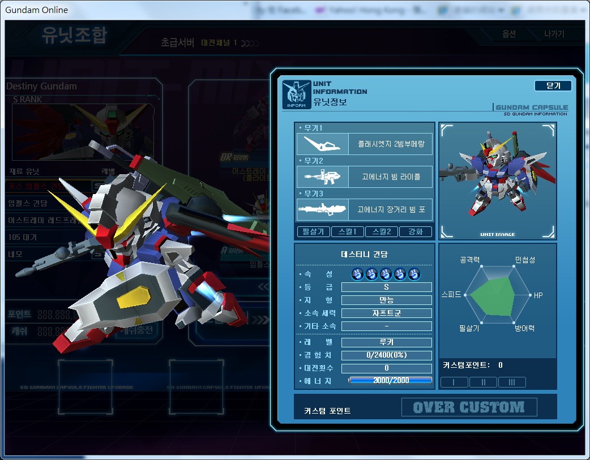Click experience value 0/2400(0%)

tap(386, 355)
